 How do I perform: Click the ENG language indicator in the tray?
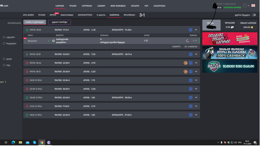point(240,142)
